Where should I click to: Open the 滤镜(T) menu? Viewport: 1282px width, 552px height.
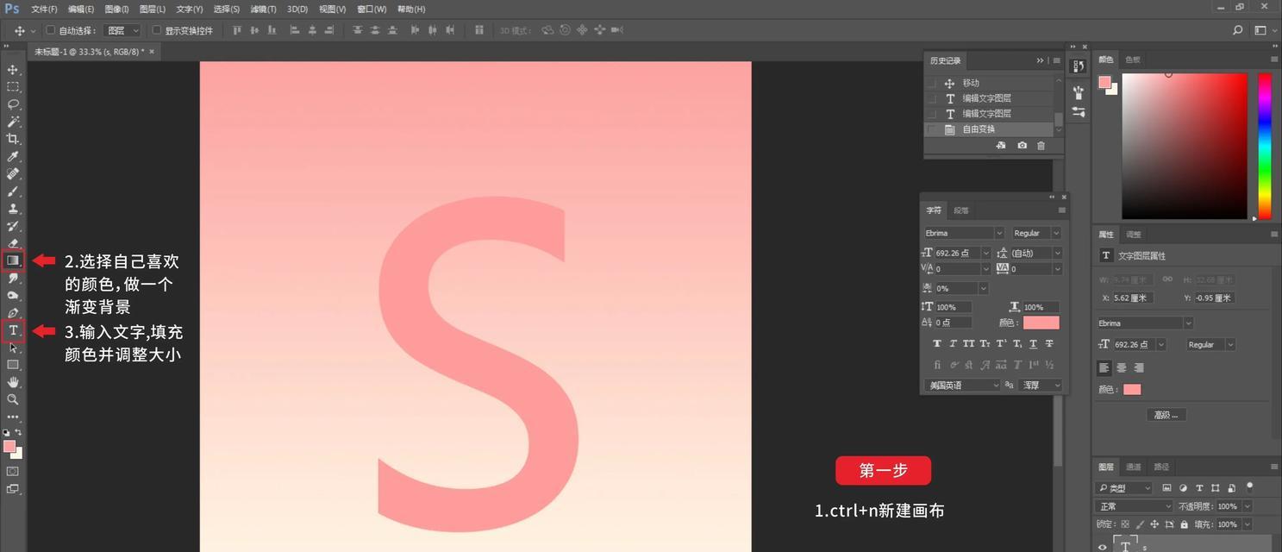[x=263, y=9]
